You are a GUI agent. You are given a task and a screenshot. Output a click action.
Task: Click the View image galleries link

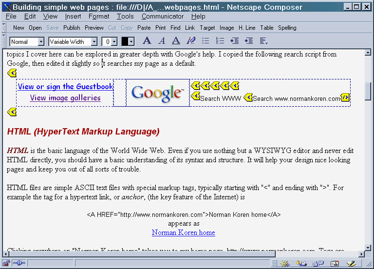pos(65,97)
